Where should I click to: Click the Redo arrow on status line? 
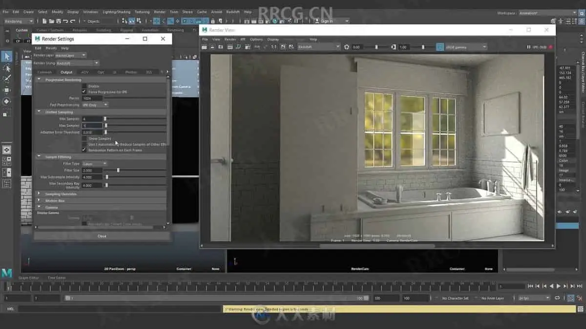73,21
